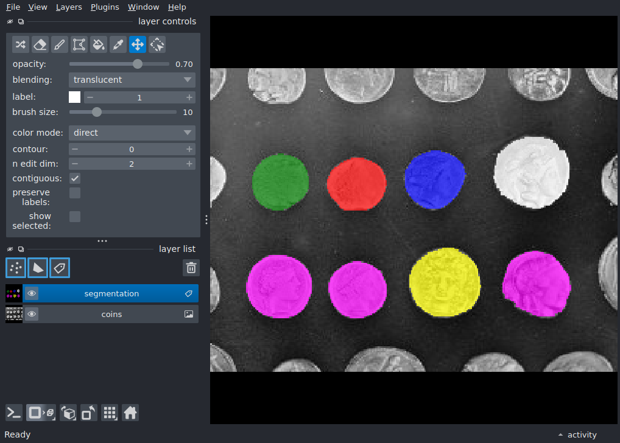Open the blending mode dropdown

coord(132,80)
